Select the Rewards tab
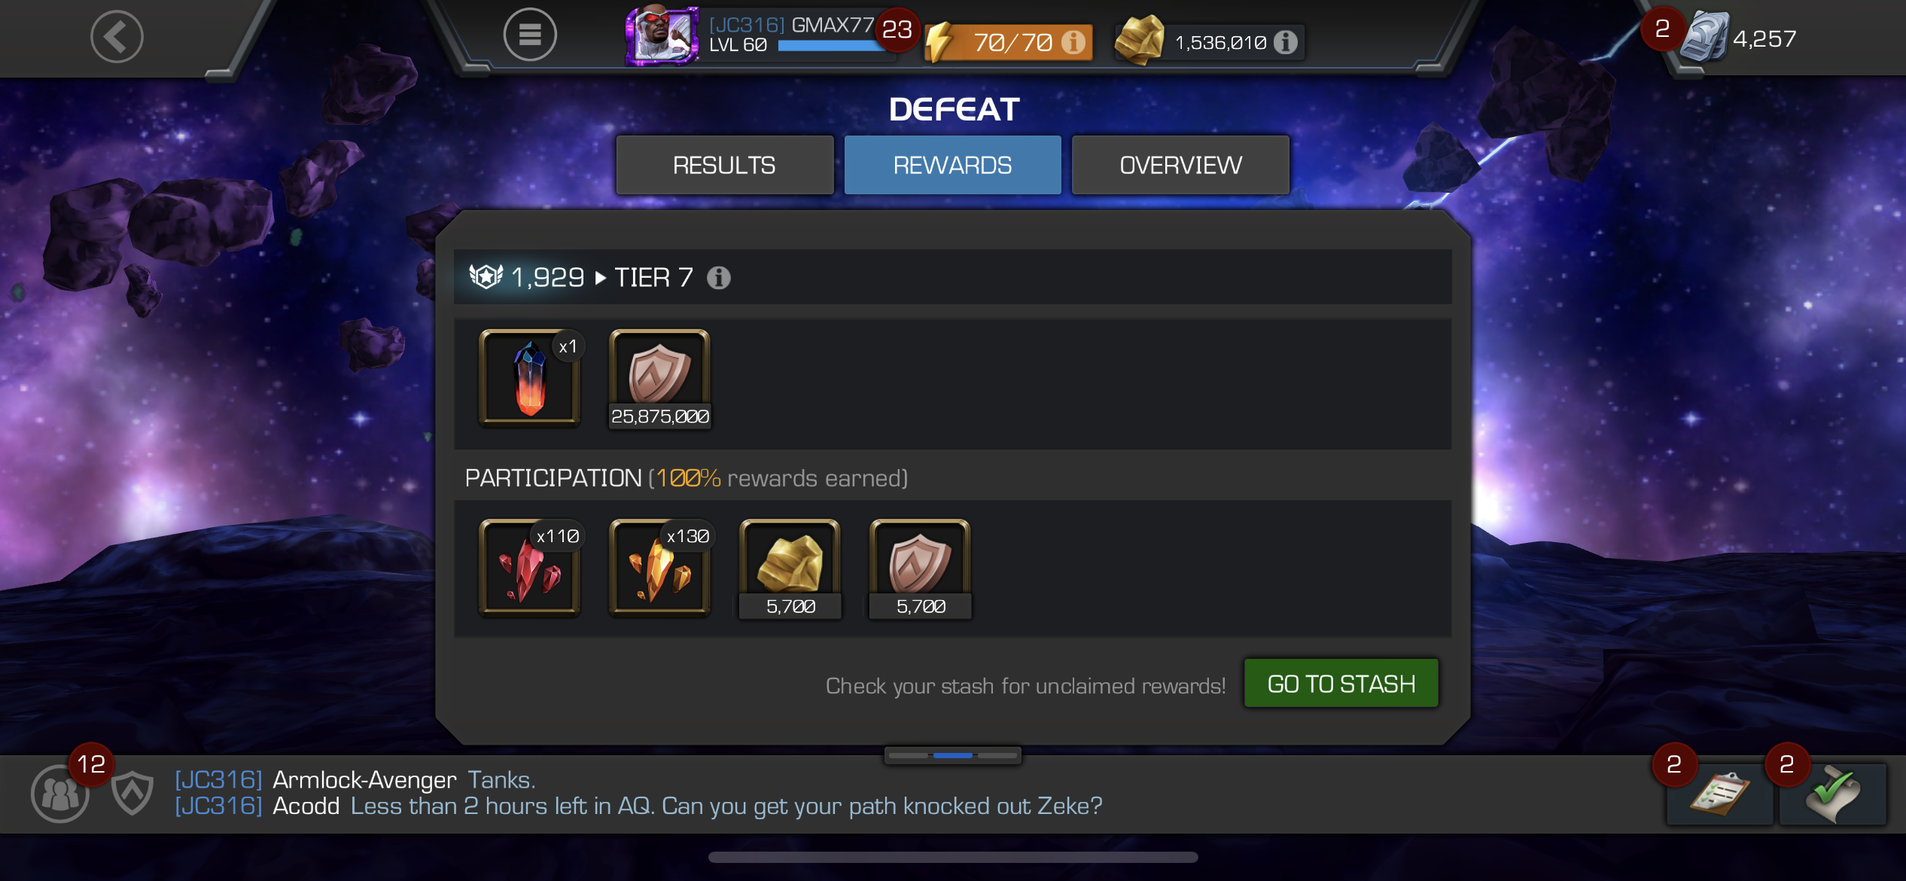Screen dimensions: 1906x881 (x=952, y=165)
